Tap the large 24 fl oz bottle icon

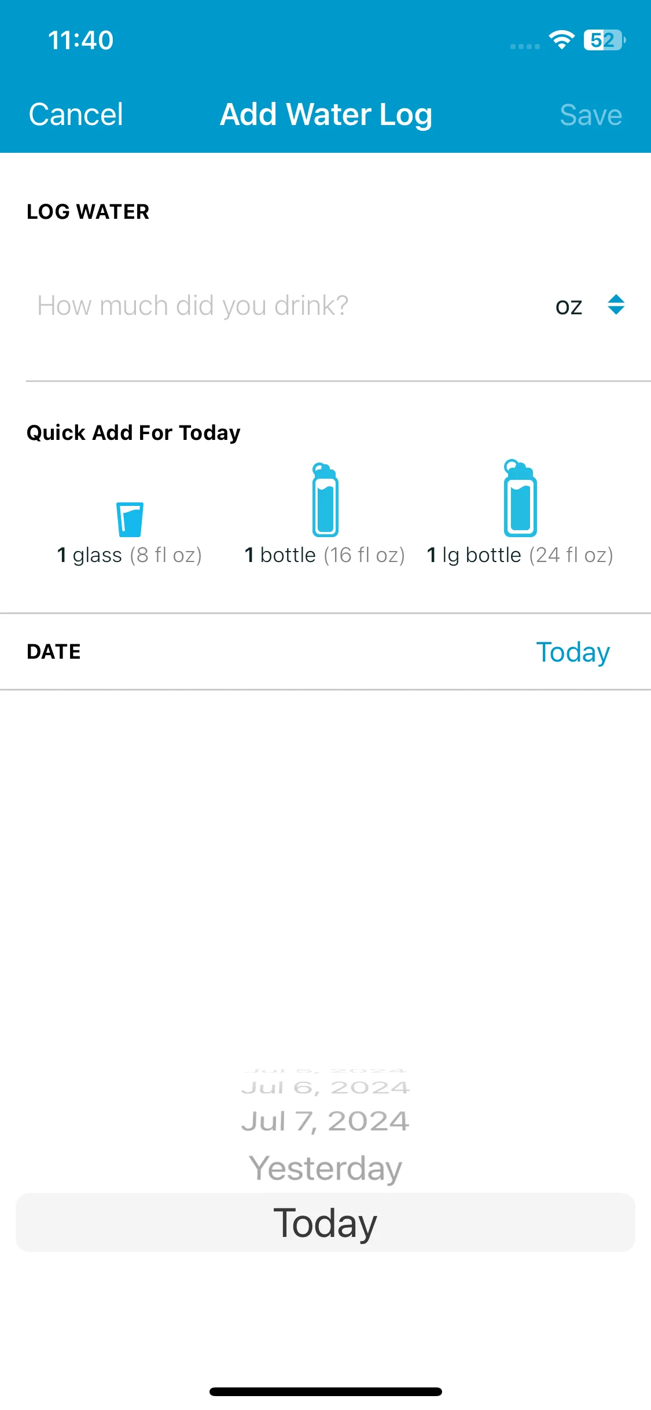coord(520,498)
